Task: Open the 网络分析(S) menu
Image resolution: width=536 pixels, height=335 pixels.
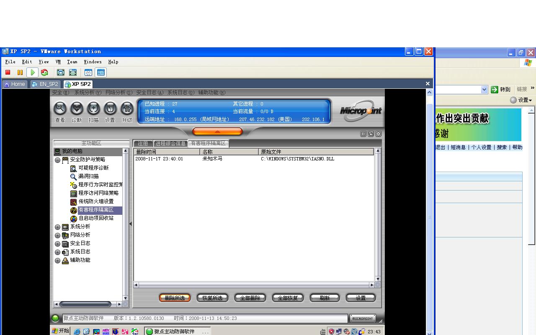Action: [119, 93]
